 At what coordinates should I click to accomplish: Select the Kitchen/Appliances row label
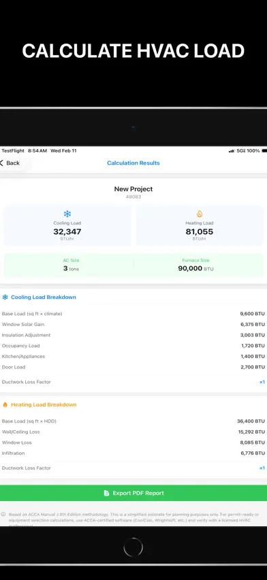pos(23,357)
